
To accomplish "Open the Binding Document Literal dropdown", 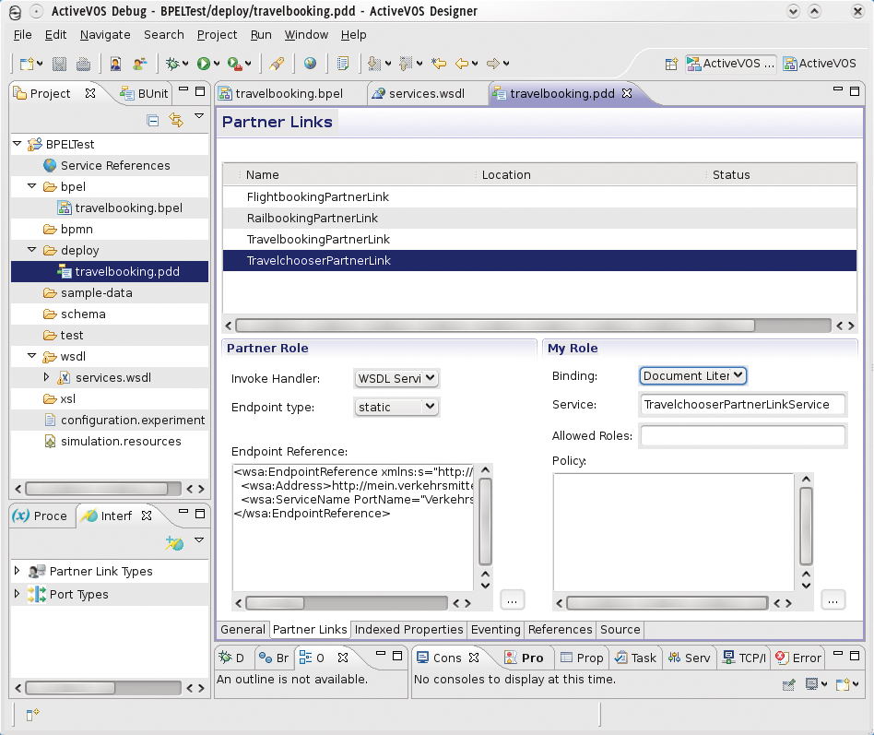I will pyautogui.click(x=693, y=376).
